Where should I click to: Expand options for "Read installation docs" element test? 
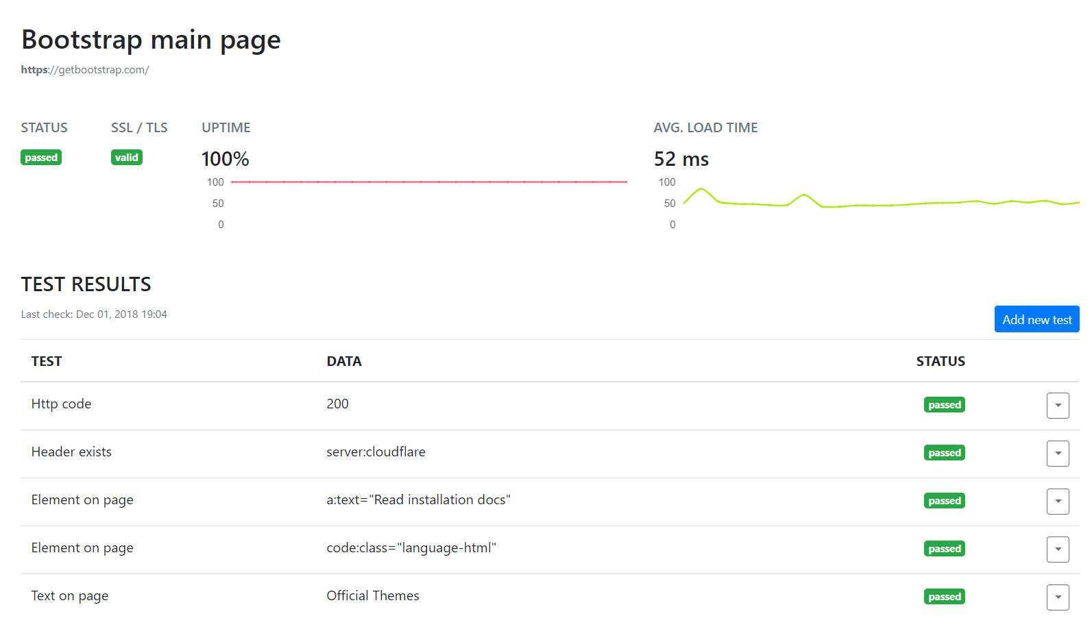1057,502
